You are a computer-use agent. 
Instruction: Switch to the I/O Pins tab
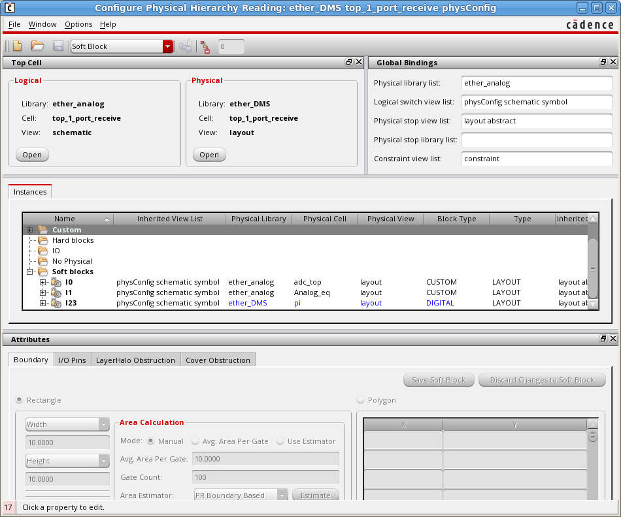[x=72, y=360]
